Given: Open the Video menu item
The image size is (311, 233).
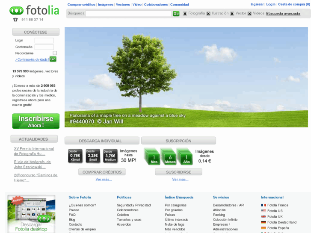Looking at the screenshot, I should pos(137,5).
